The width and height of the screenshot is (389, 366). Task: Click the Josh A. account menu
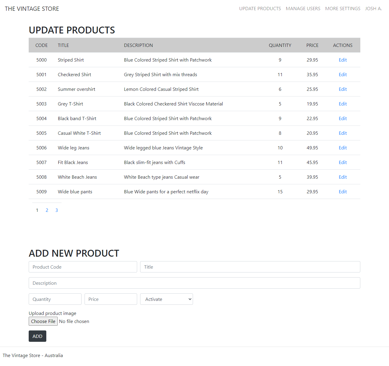pos(373,9)
